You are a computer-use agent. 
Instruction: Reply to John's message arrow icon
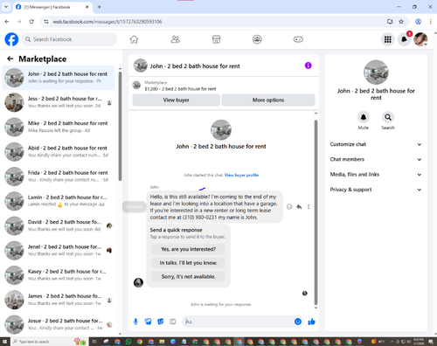[x=299, y=207]
